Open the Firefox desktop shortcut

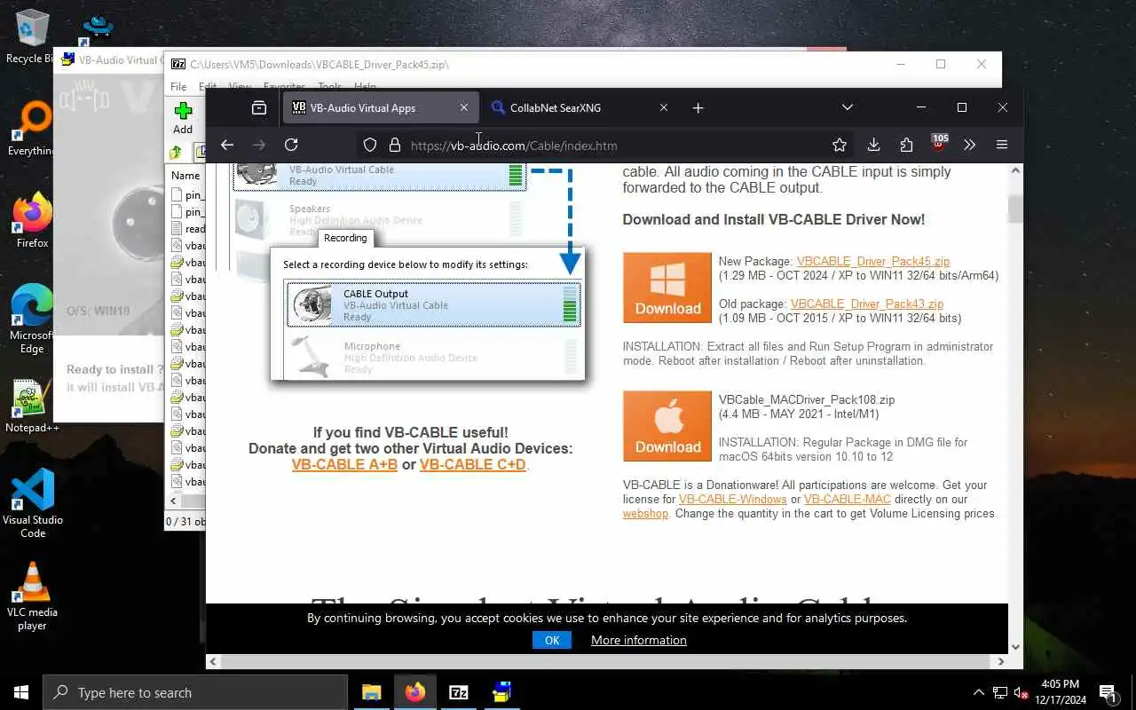[x=32, y=221]
